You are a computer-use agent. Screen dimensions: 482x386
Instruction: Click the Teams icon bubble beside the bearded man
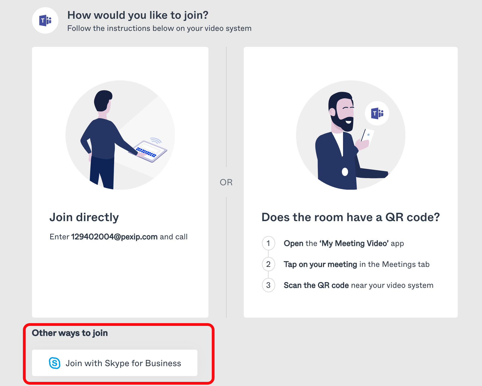pos(377,113)
